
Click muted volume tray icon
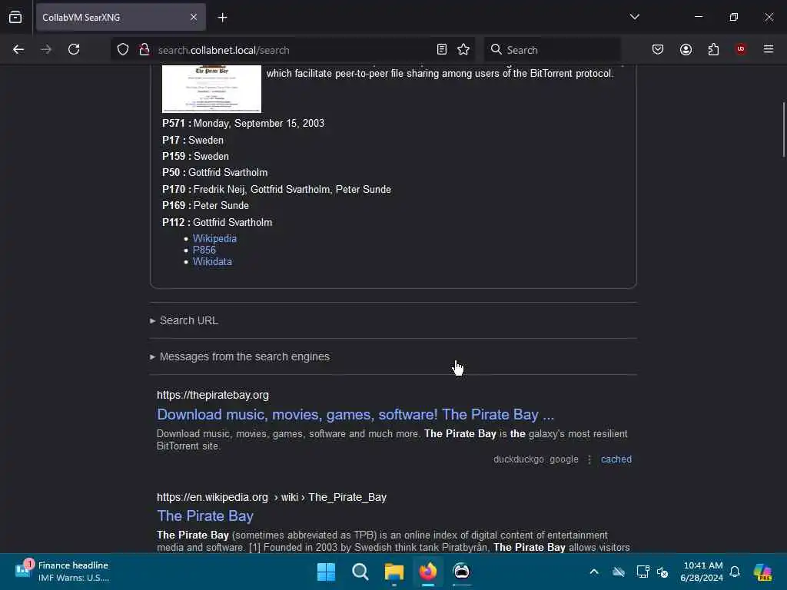point(662,572)
